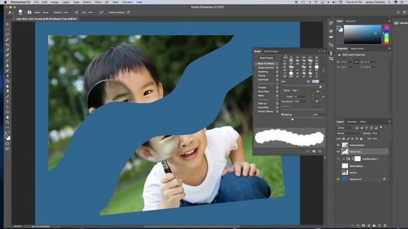Click the pressure-for-size icon in options bar
The width and height of the screenshot is (408, 229).
[129, 13]
